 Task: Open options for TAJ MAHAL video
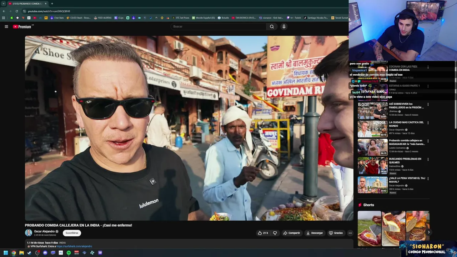(x=428, y=178)
